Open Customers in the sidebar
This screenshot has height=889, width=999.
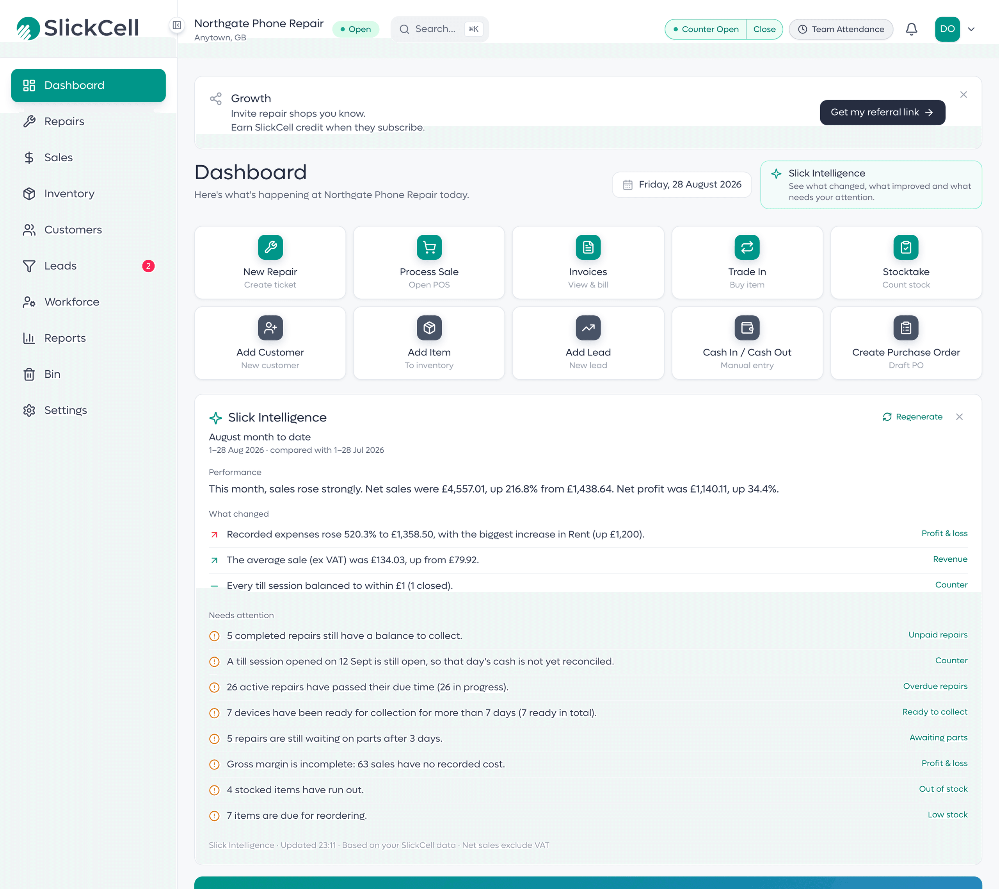(x=89, y=230)
